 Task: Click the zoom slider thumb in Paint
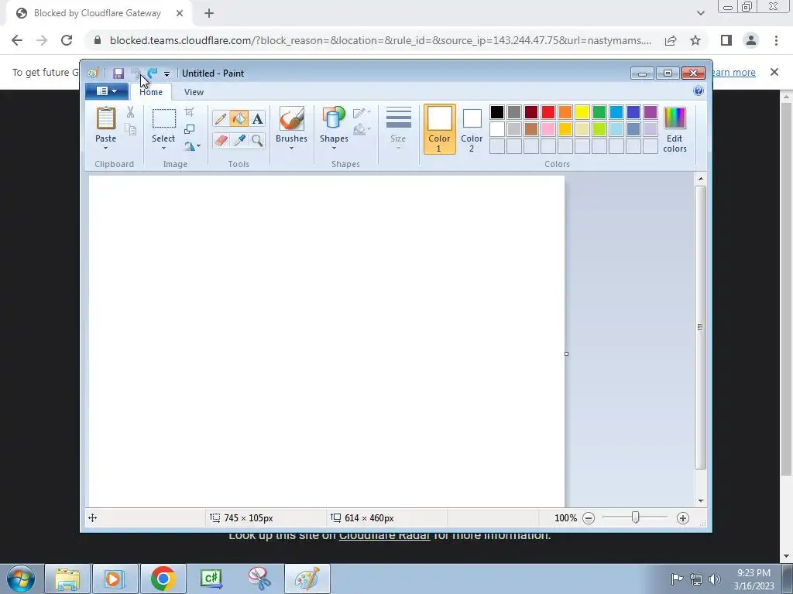point(636,517)
